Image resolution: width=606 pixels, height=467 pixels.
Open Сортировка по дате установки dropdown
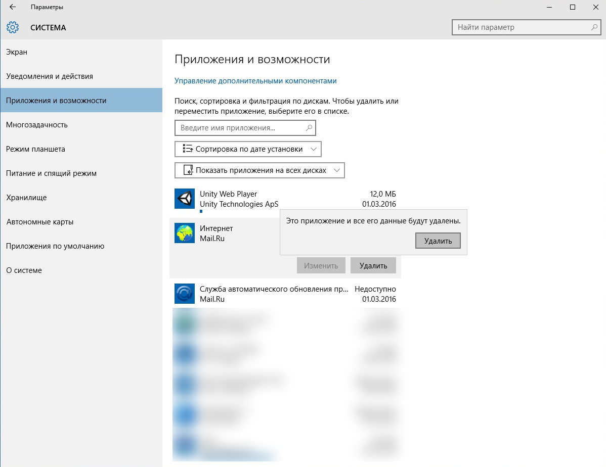248,149
